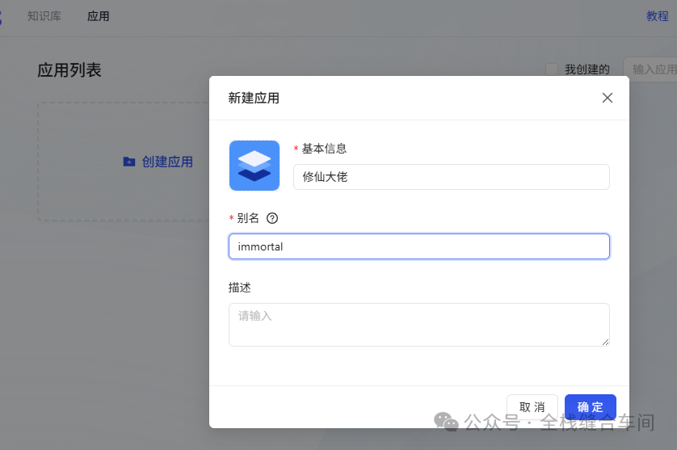Toggle the 我创建的 checkbox

coord(551,69)
